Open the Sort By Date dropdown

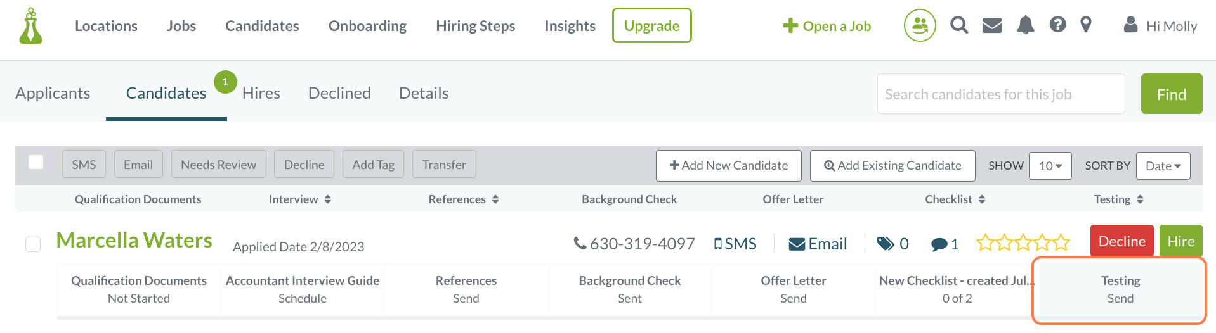(1163, 166)
